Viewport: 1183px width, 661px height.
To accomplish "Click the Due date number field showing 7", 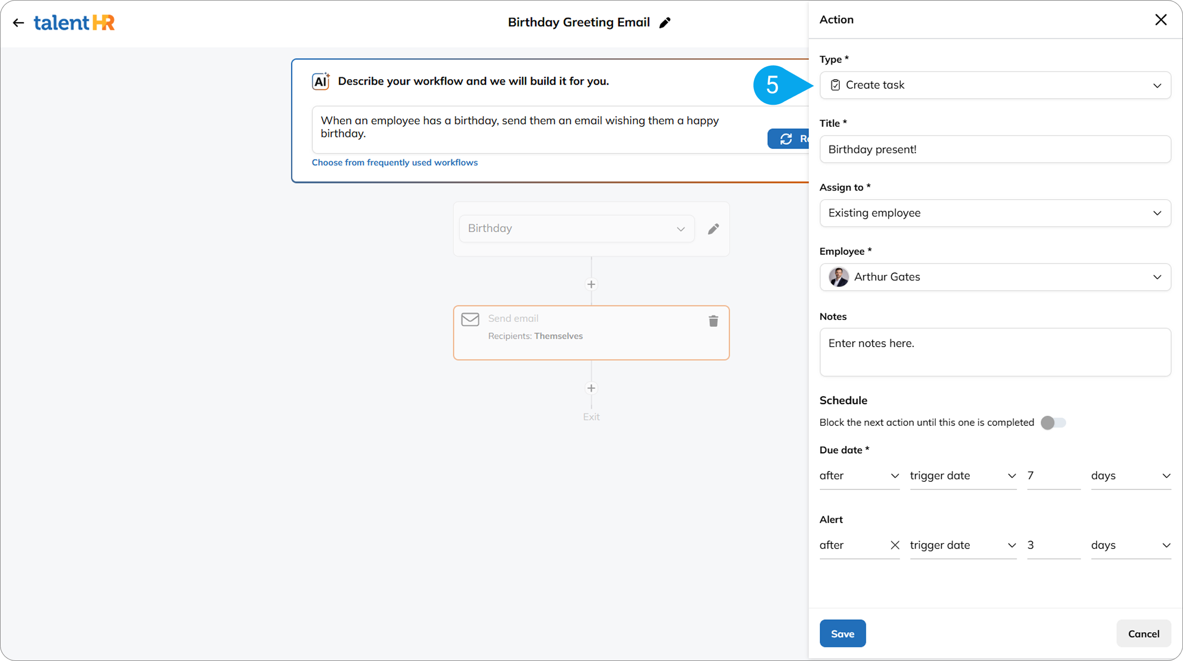I will tap(1053, 476).
